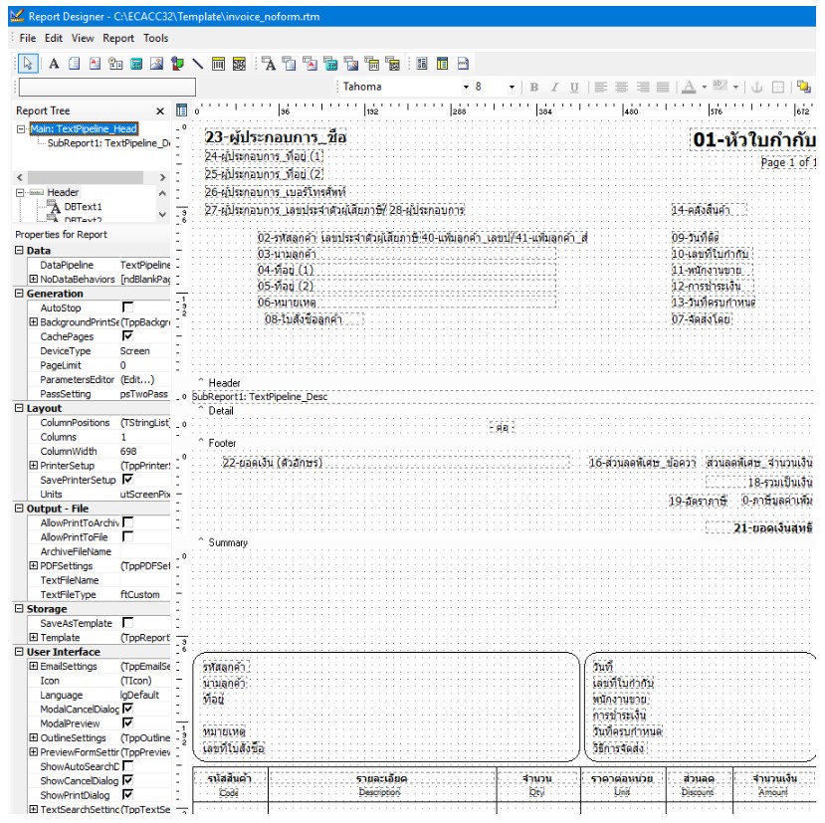Select the DB 2D BarCode component tool

coord(392,64)
